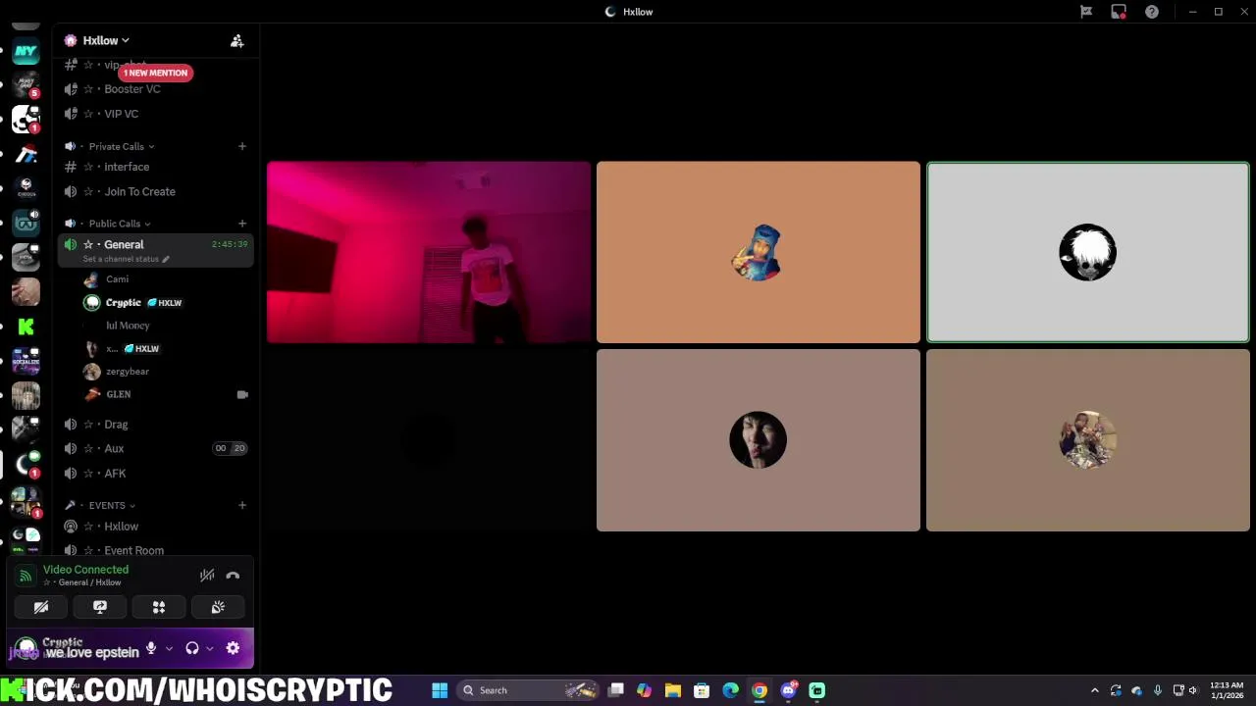This screenshot has width=1256, height=706.
Task: Join the Drag voice channel
Action: 156,425
